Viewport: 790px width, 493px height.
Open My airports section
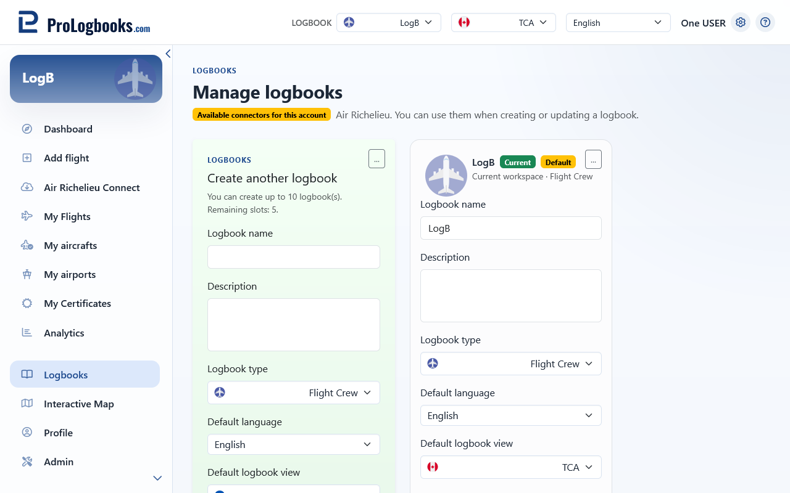pyautogui.click(x=85, y=274)
